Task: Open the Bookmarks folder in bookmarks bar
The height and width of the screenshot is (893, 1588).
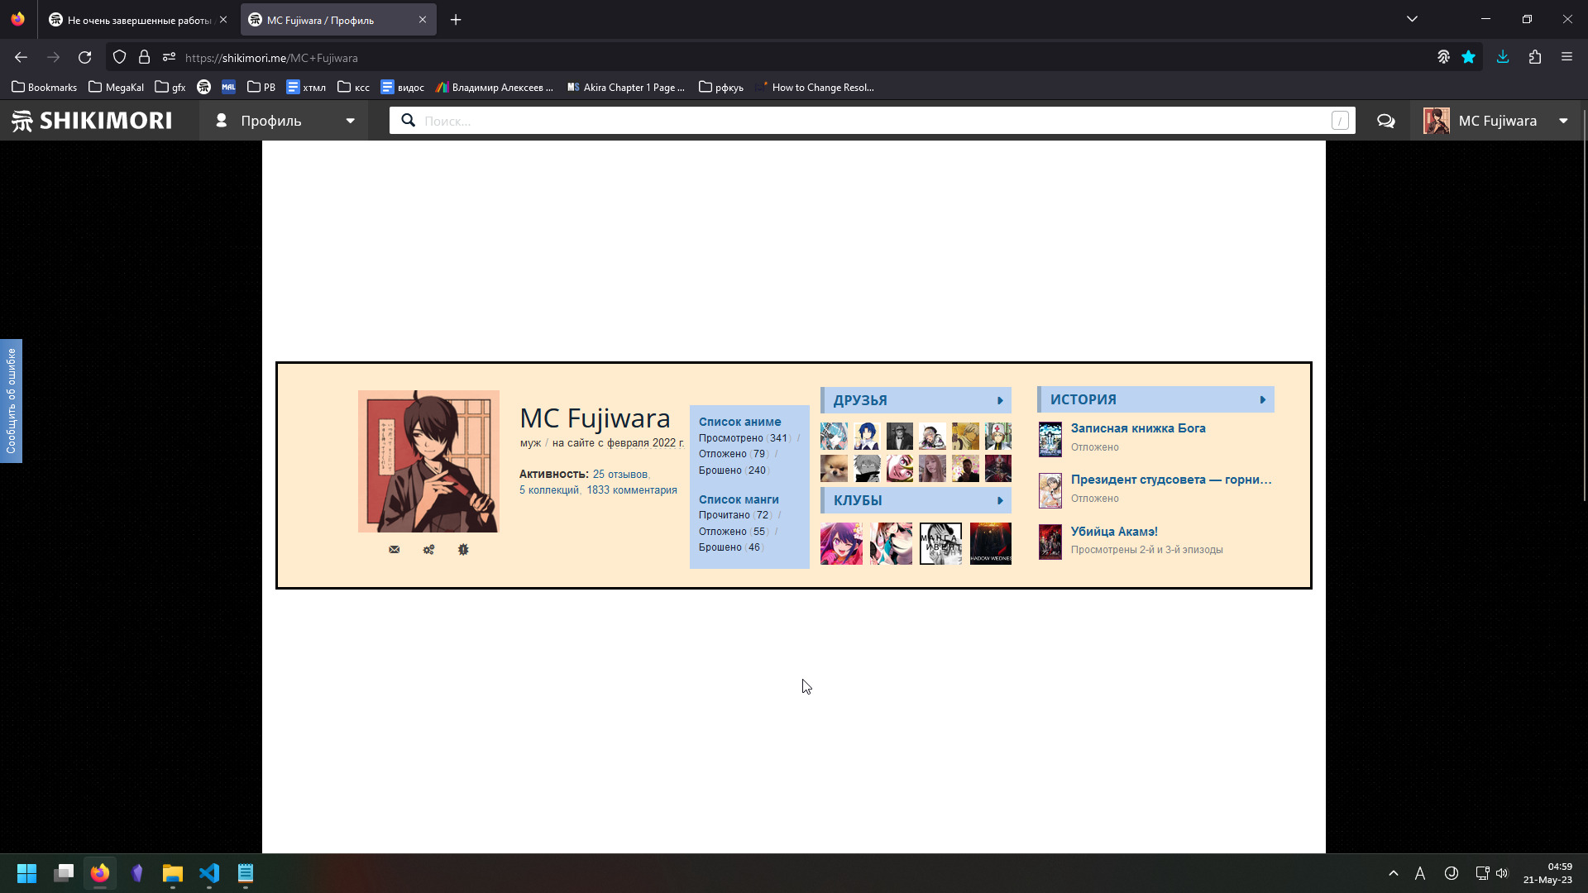Action: 45,87
